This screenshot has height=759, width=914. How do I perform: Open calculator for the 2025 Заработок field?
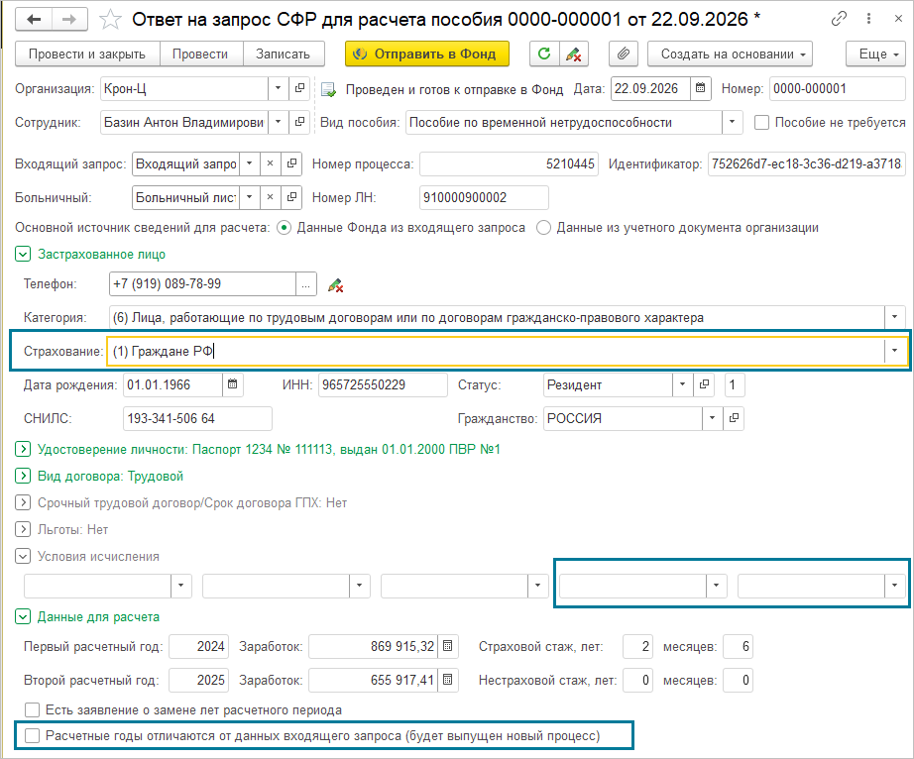448,680
